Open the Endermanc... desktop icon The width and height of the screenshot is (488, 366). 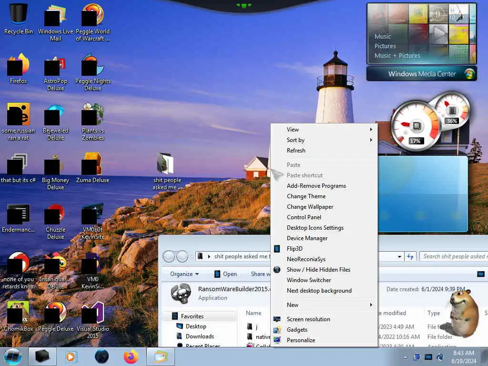pyautogui.click(x=19, y=218)
